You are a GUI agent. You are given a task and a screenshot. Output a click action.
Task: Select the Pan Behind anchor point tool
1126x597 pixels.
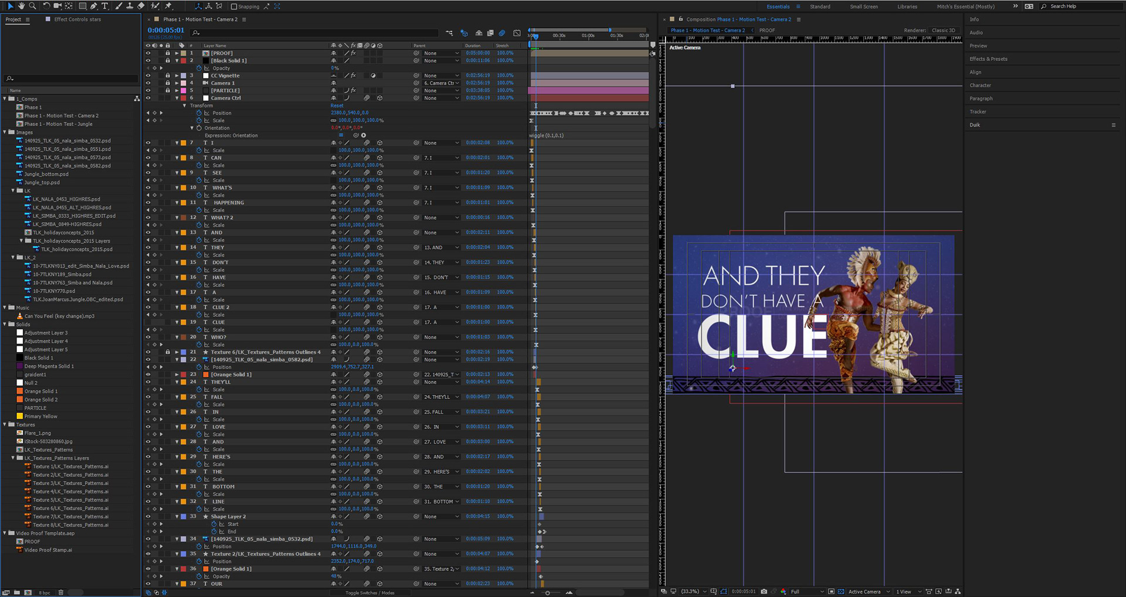pyautogui.click(x=69, y=6)
